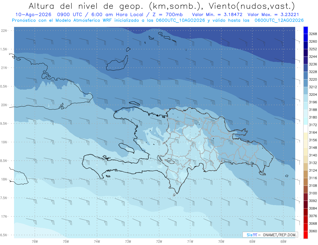Select the legend swatch between 3124 and 3116

tap(306, 174)
